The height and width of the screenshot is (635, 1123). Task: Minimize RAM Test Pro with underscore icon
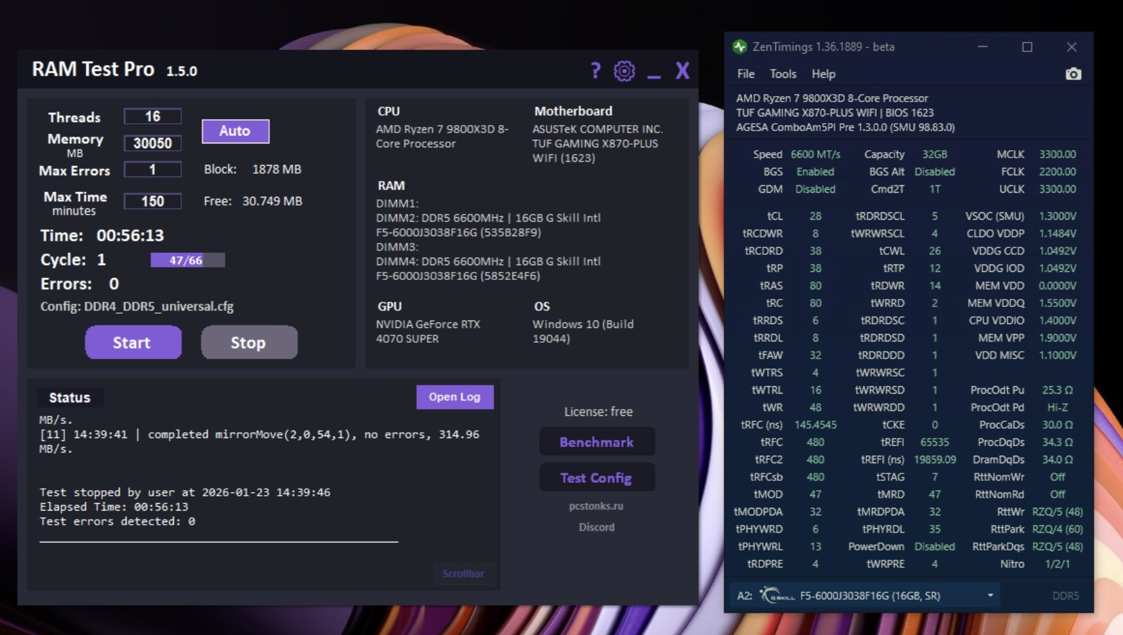(x=654, y=77)
